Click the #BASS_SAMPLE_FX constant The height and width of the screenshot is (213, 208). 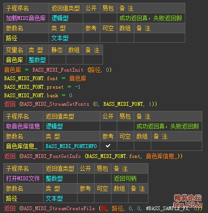pos(167,208)
